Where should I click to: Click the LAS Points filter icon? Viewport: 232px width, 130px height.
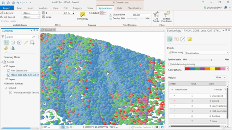[156, 17]
